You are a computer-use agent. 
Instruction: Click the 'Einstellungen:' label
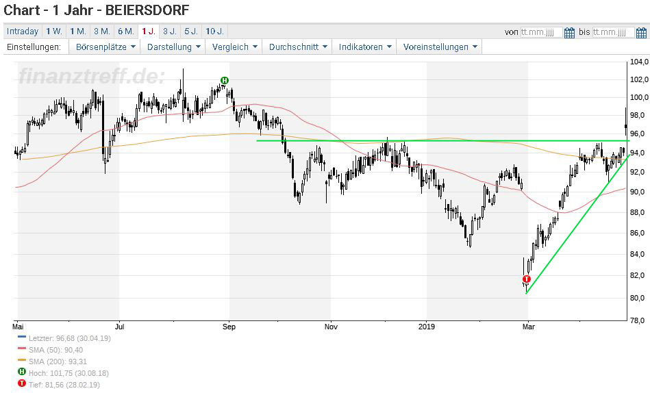click(x=34, y=47)
